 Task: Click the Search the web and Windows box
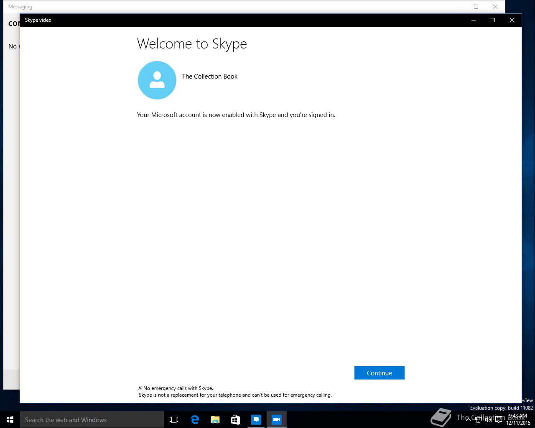click(92, 420)
